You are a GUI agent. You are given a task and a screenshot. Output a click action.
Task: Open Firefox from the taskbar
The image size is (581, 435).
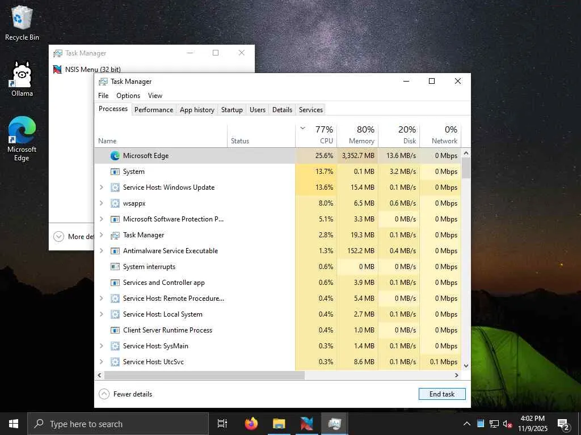click(x=251, y=424)
